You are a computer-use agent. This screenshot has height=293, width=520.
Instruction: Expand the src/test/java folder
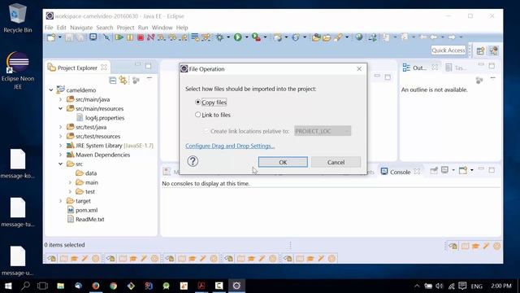click(60, 127)
